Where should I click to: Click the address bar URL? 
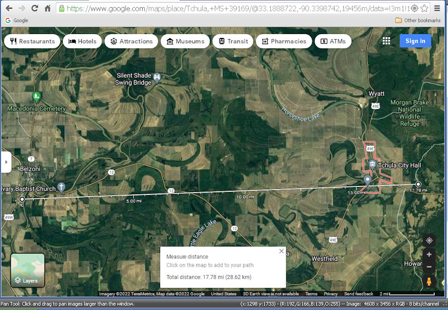(x=232, y=8)
